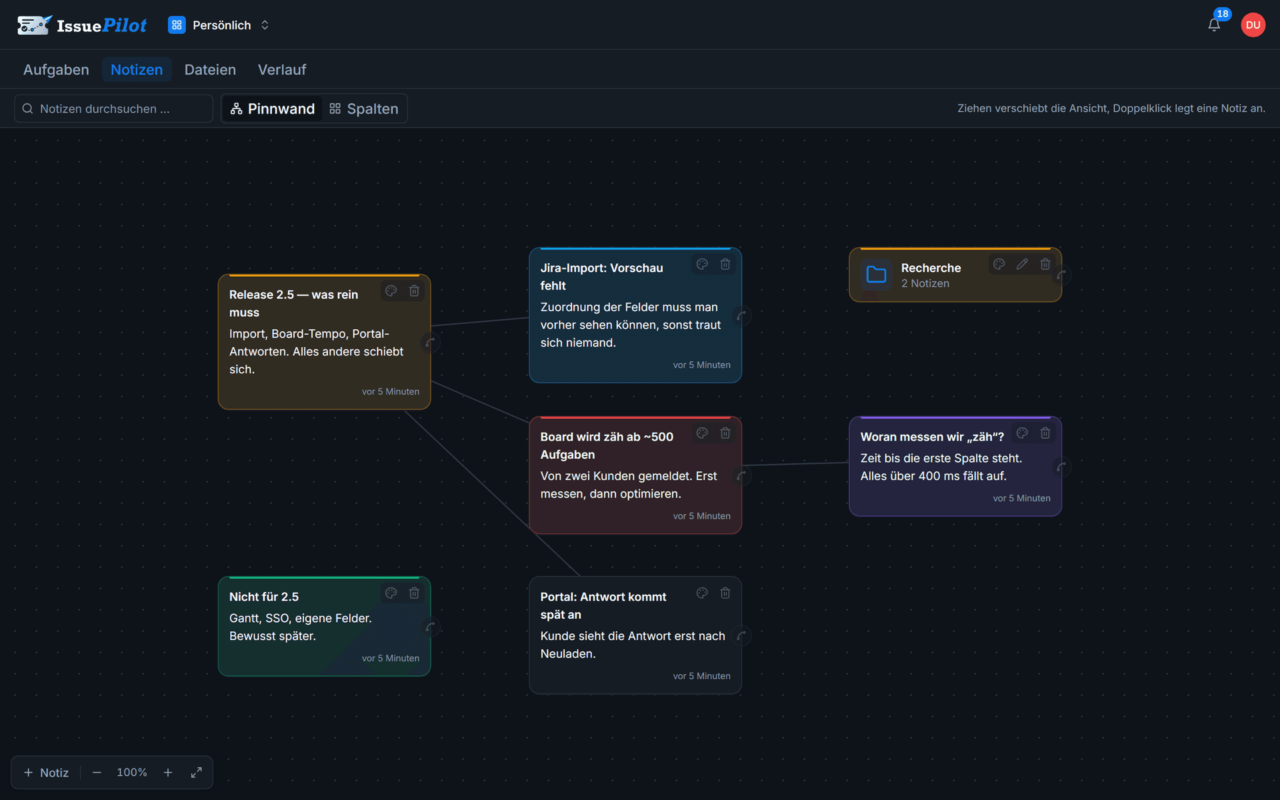Screen dimensions: 1280x800
Task: Open color palette on Jira-Import note
Action: [702, 264]
